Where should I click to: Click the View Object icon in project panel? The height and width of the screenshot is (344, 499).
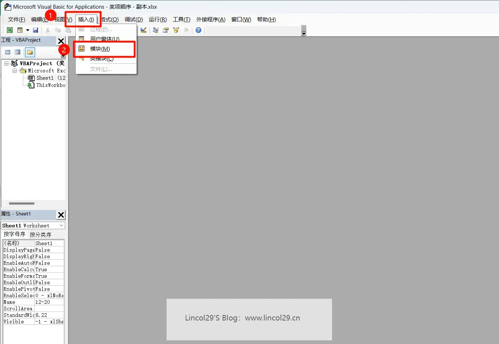click(17, 52)
